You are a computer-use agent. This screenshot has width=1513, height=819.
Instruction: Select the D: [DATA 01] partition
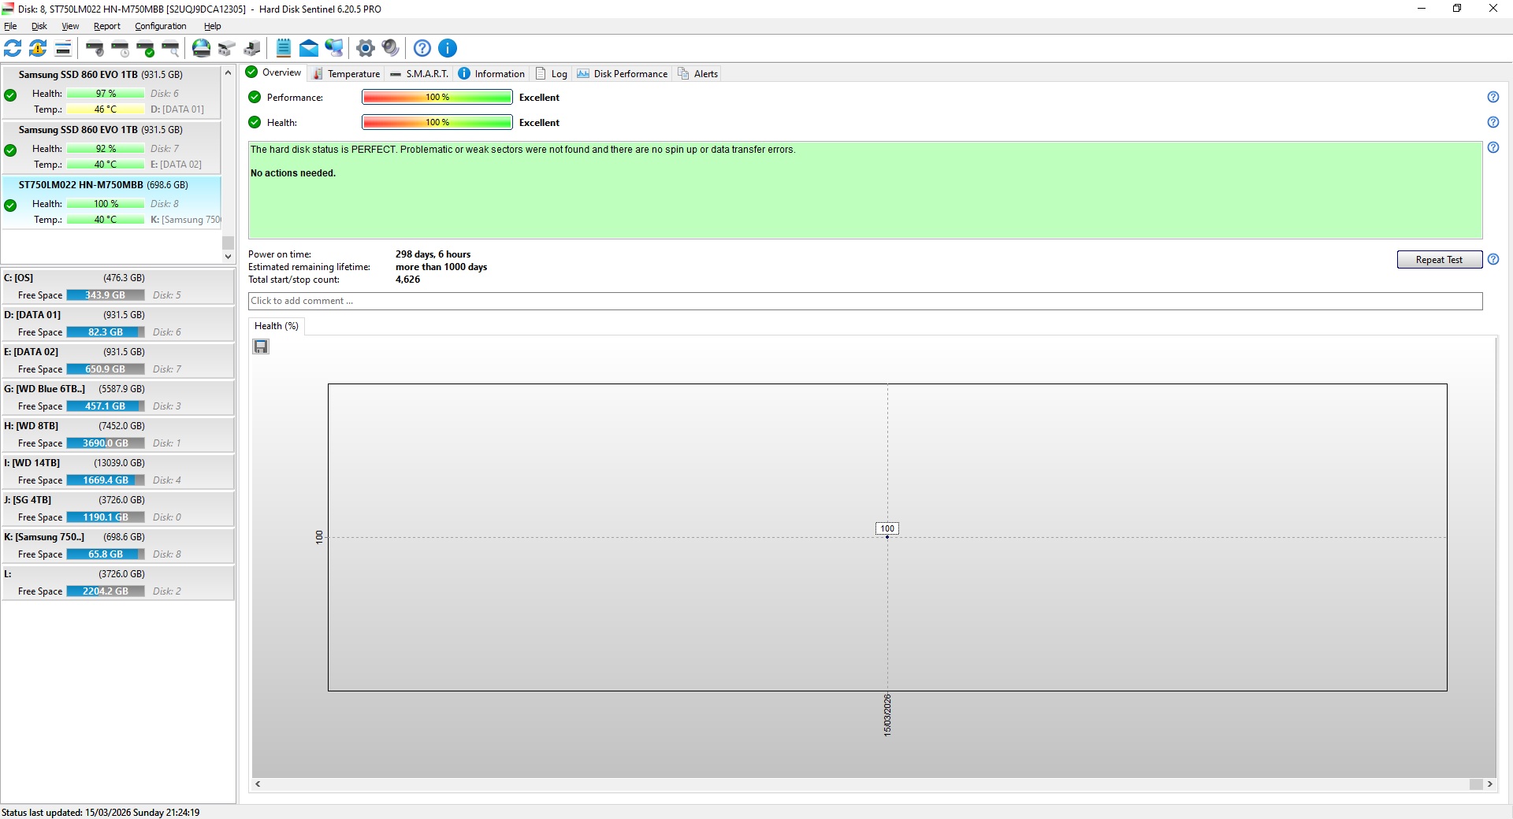(x=117, y=324)
